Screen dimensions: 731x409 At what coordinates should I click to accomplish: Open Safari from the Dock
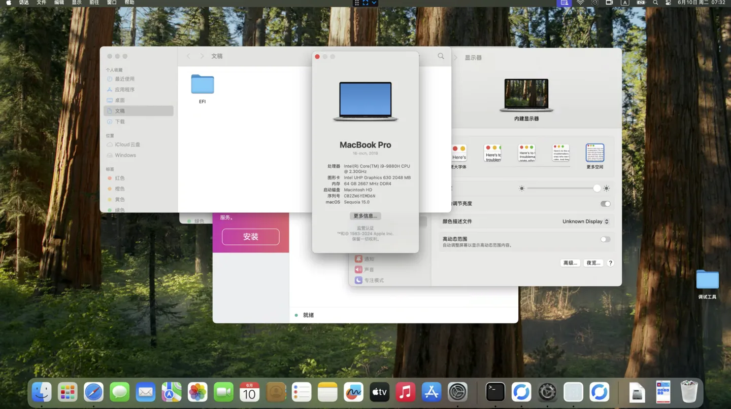[93, 392]
